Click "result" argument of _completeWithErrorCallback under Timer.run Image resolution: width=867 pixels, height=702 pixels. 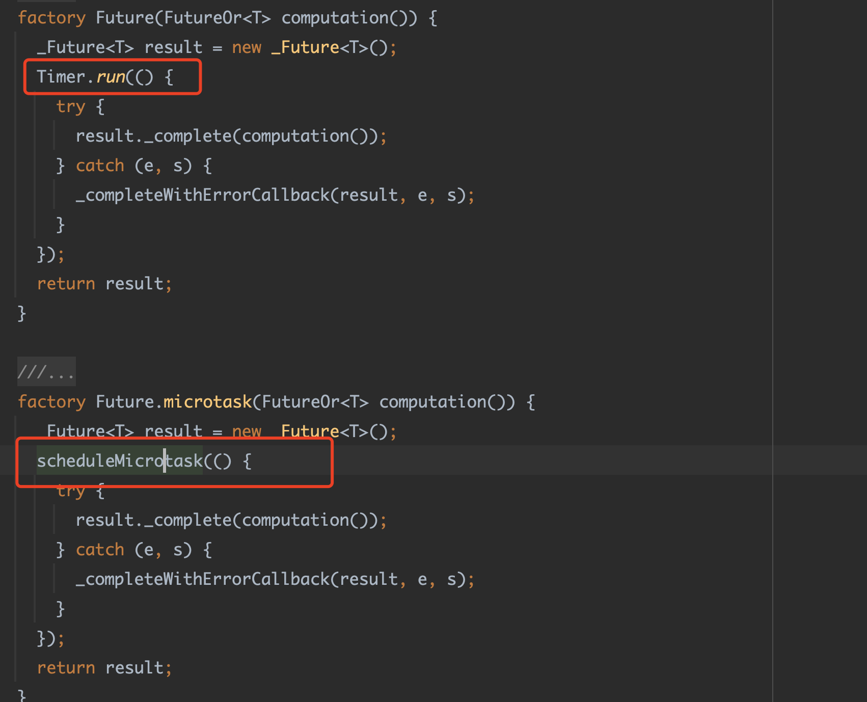(x=369, y=195)
